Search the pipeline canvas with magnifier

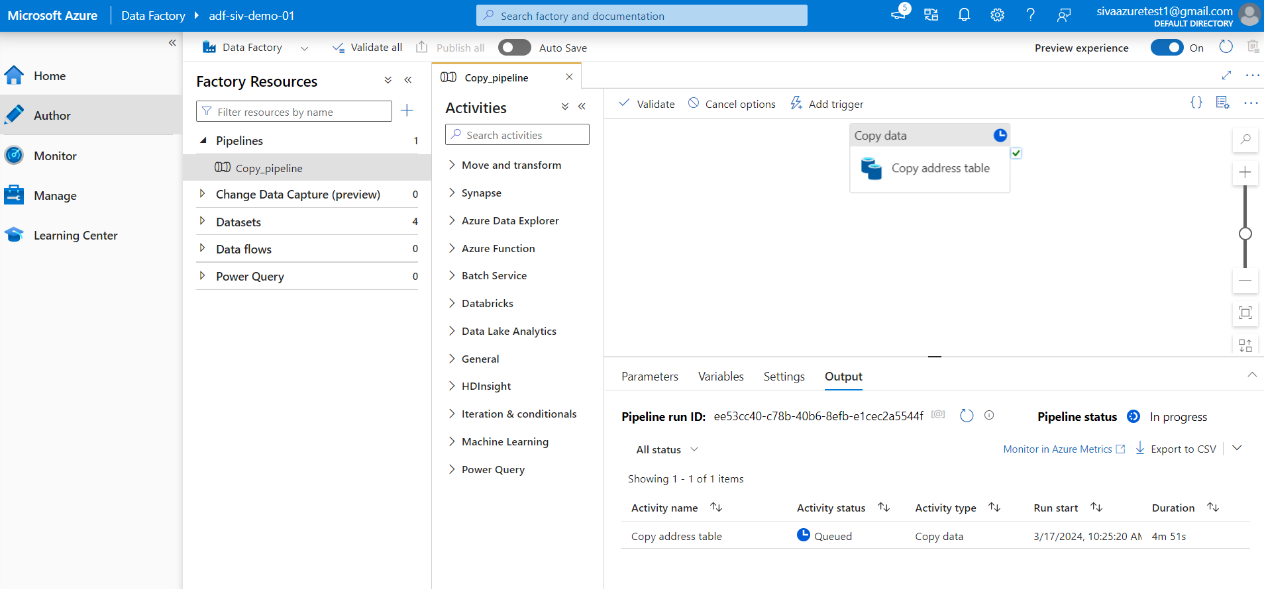click(x=1245, y=139)
